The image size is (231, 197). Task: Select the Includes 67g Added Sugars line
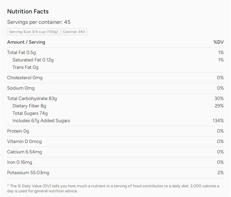click(41, 121)
